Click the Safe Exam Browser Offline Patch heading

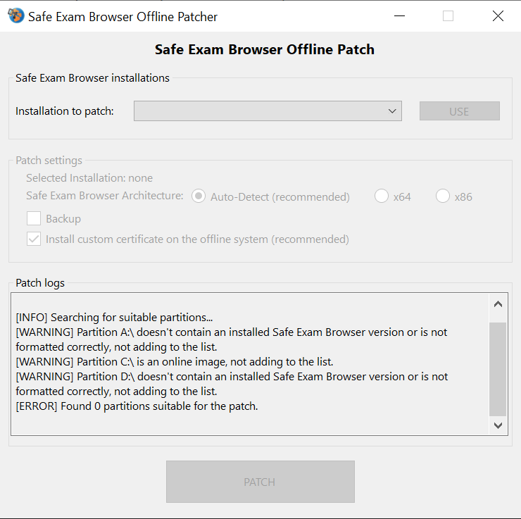tap(265, 50)
